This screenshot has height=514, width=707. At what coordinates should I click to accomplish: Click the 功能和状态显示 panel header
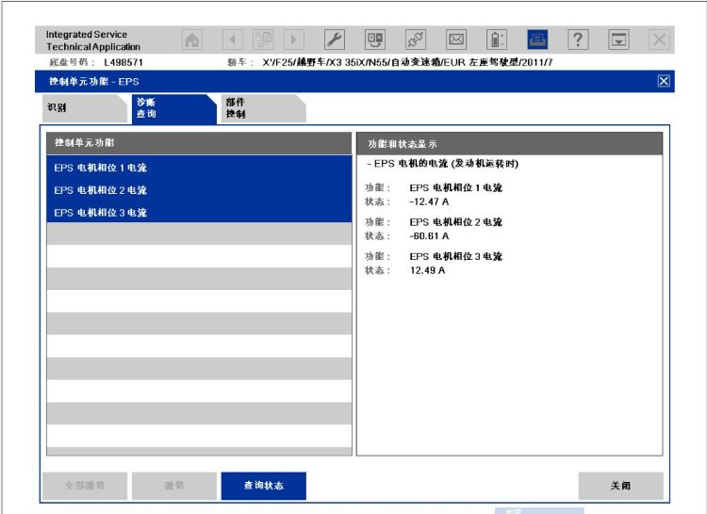click(x=509, y=144)
